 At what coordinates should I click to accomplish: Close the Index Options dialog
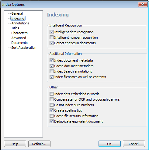point(143,5)
